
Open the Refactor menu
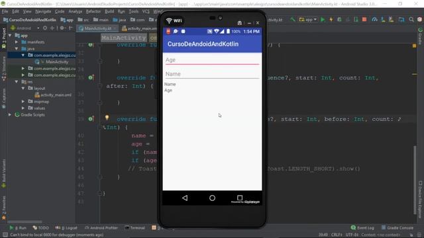tap(93, 11)
